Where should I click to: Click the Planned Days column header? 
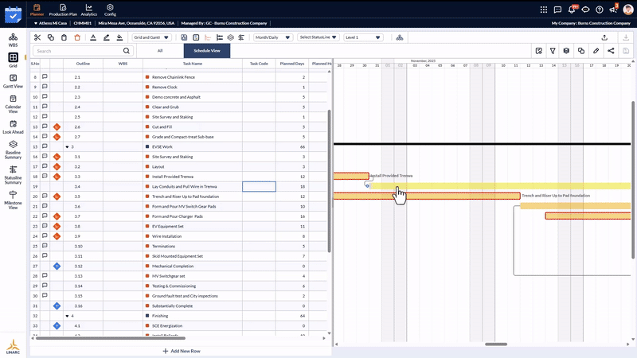291,64
